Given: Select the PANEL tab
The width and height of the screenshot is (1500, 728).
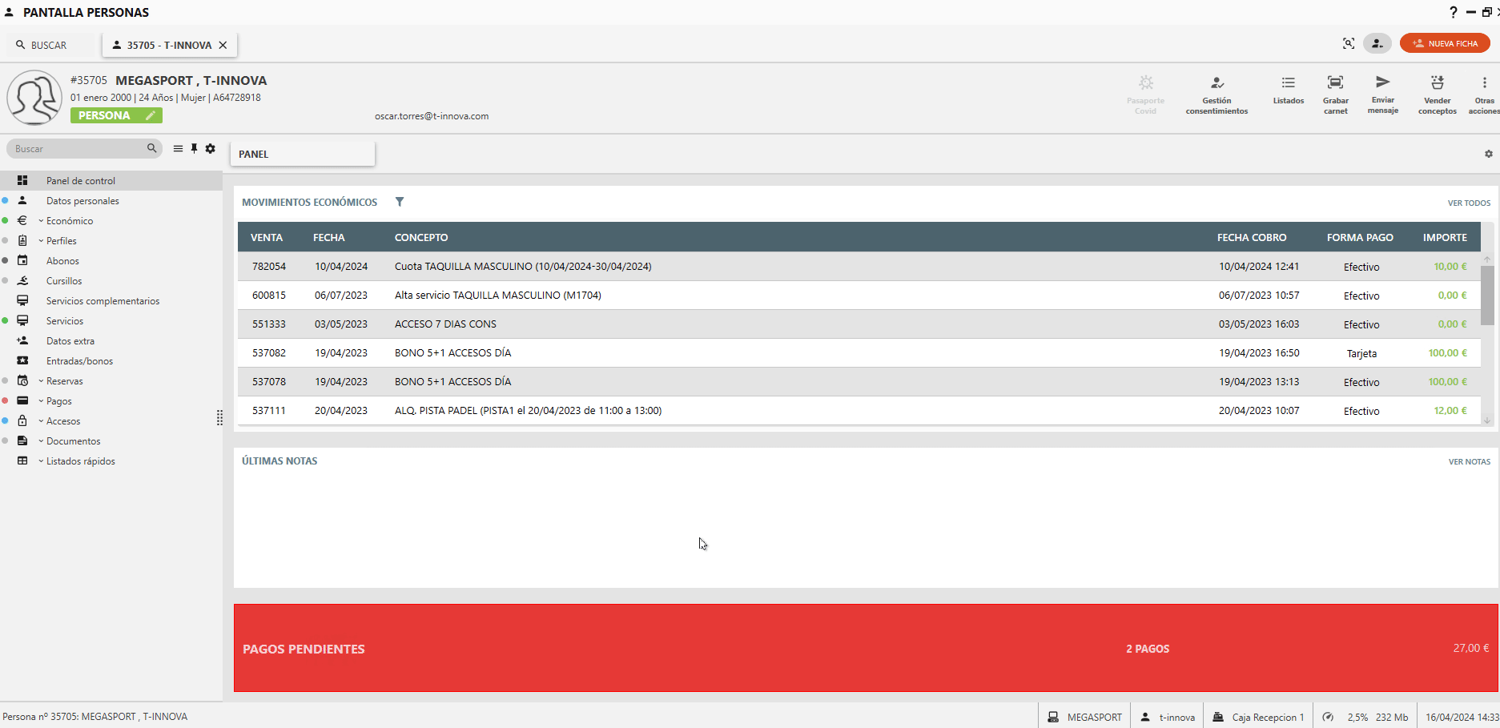Looking at the screenshot, I should pos(303,154).
